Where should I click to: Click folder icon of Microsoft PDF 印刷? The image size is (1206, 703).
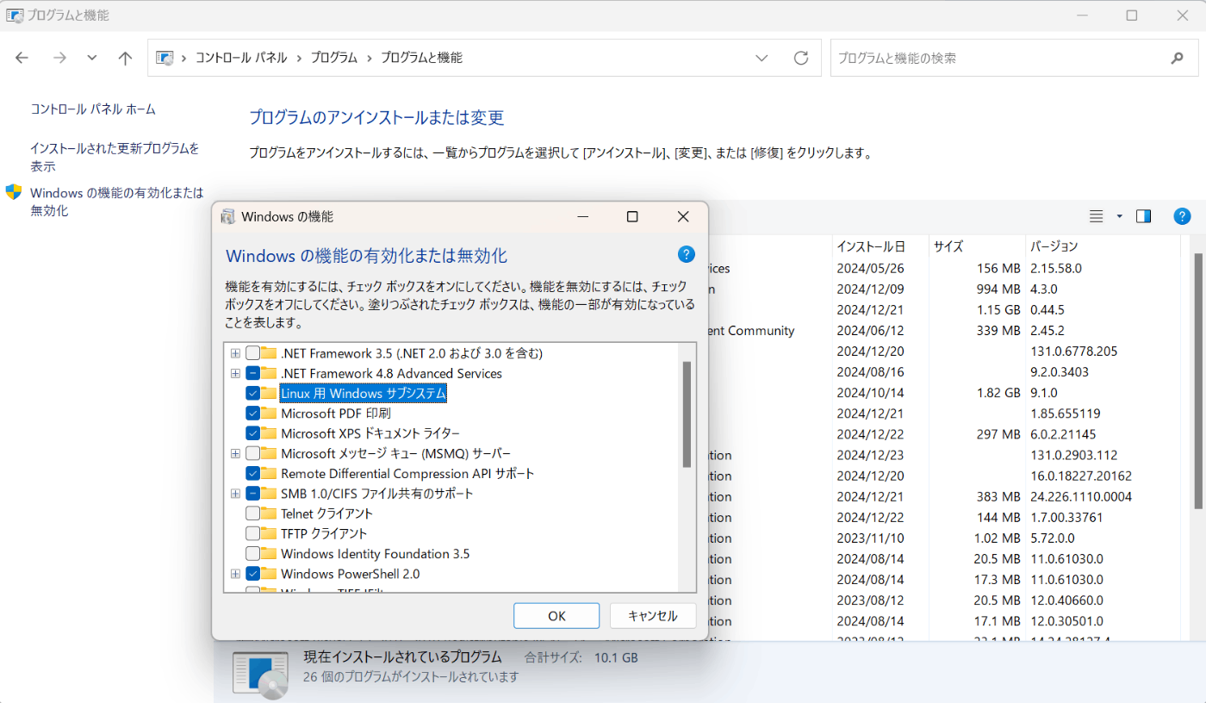coord(269,414)
